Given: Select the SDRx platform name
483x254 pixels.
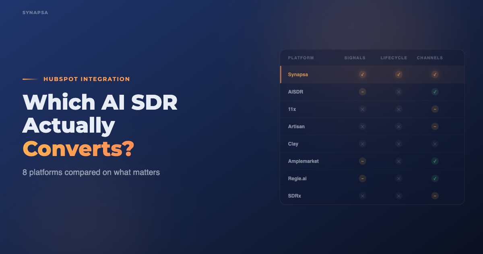Looking at the screenshot, I should coord(295,196).
